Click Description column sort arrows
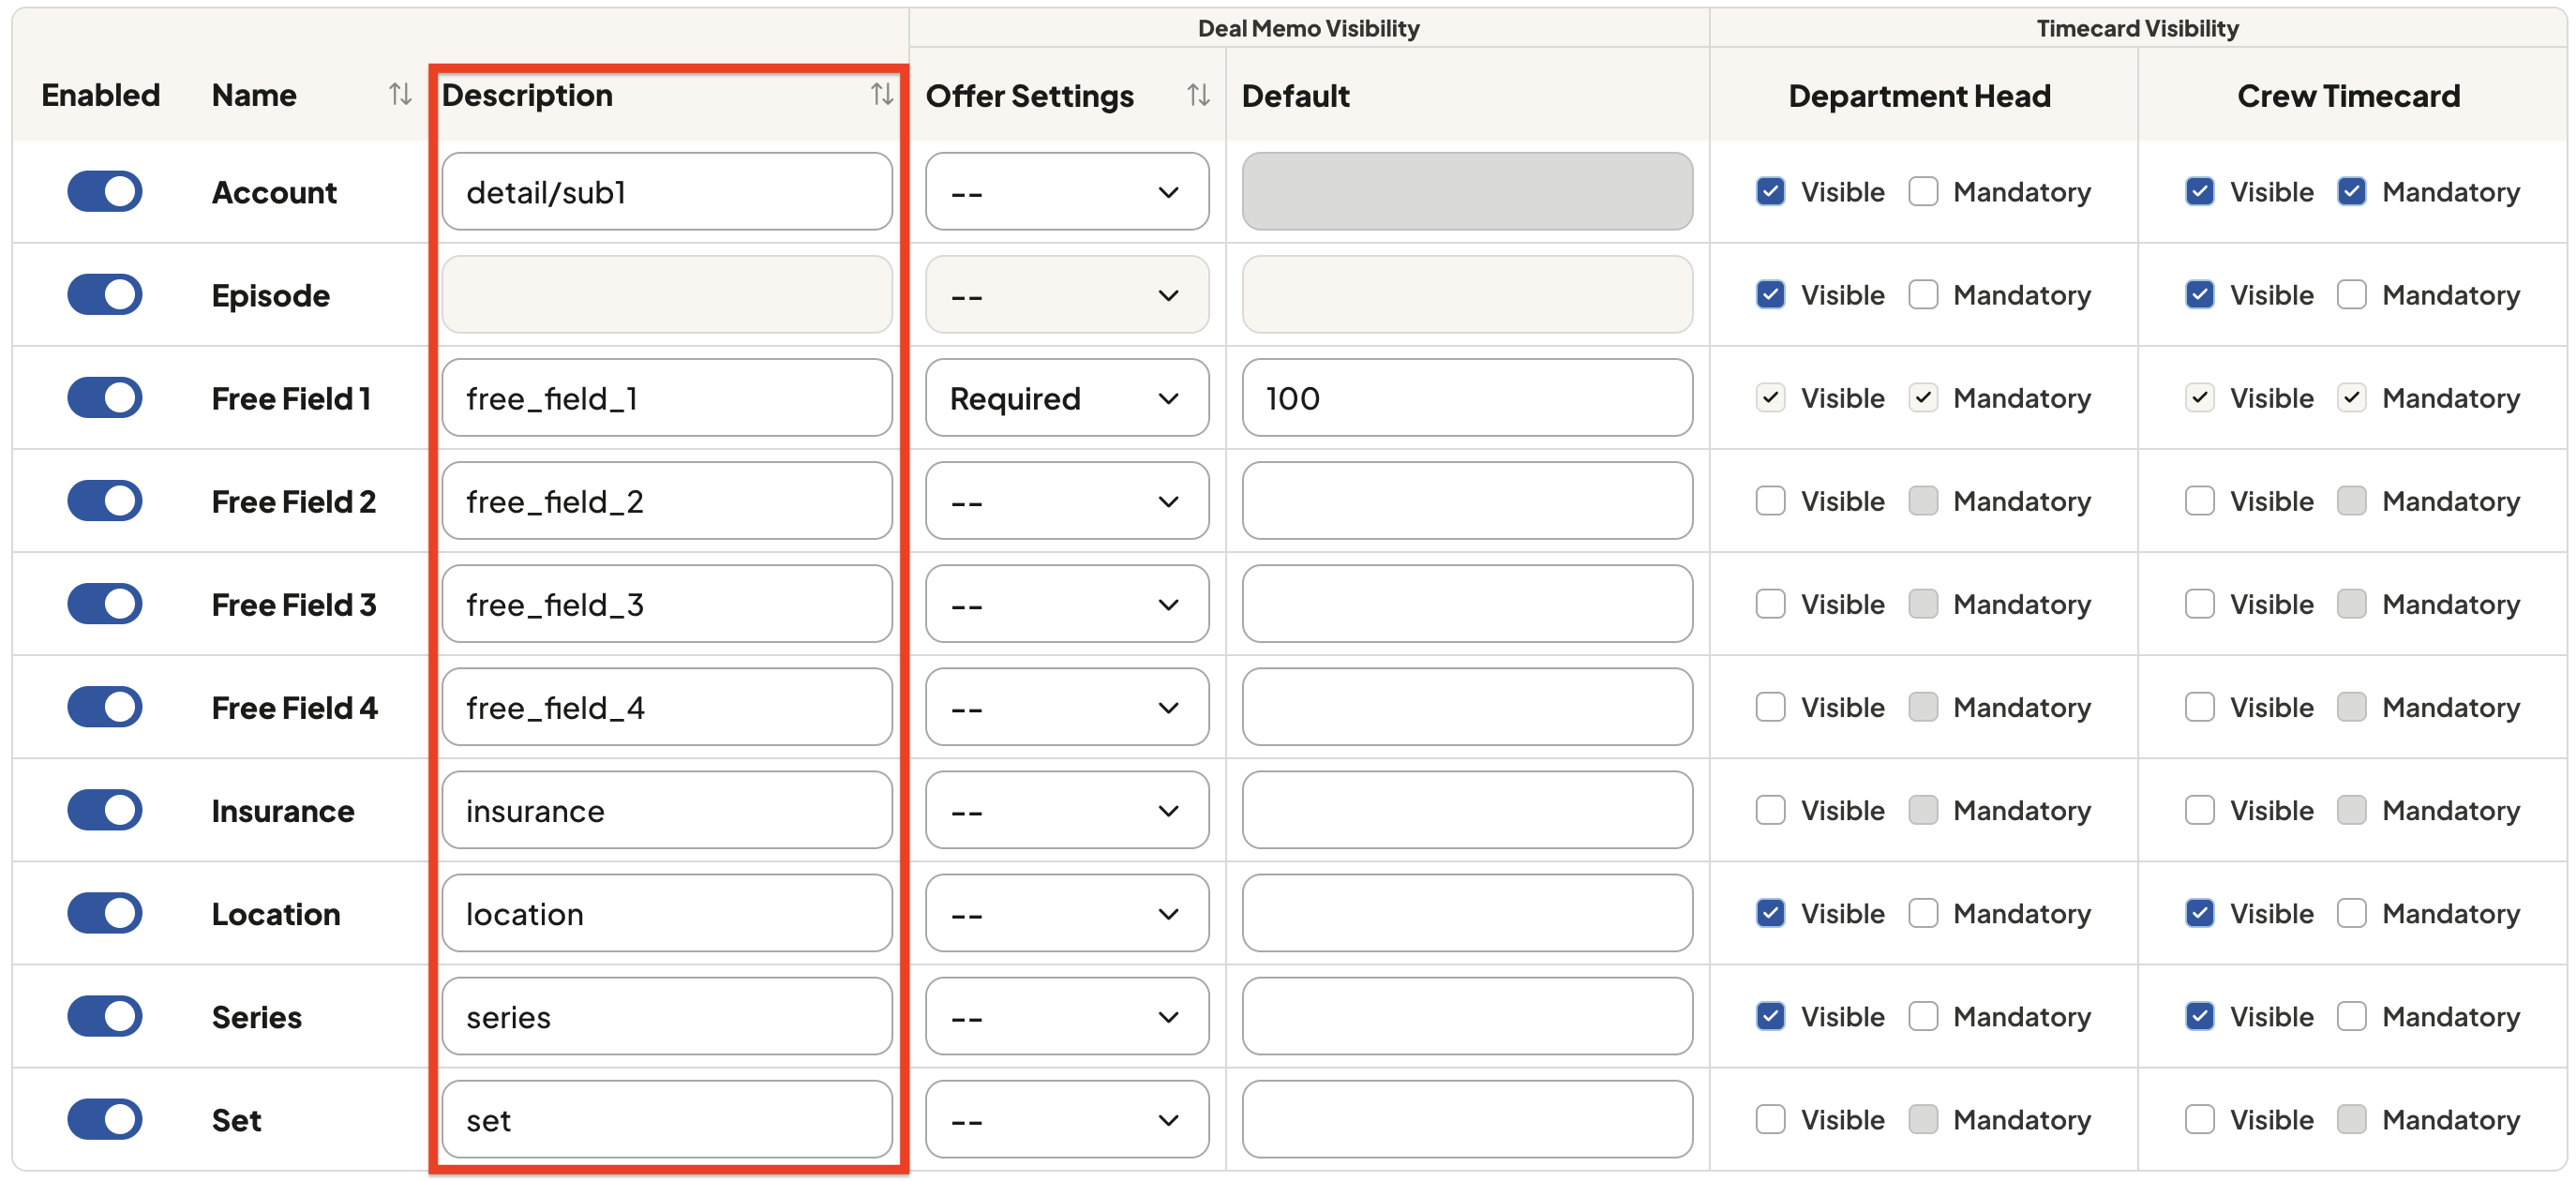 tap(881, 95)
